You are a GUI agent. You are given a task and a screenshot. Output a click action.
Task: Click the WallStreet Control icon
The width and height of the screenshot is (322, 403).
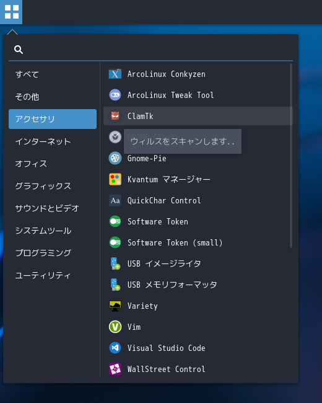115,369
